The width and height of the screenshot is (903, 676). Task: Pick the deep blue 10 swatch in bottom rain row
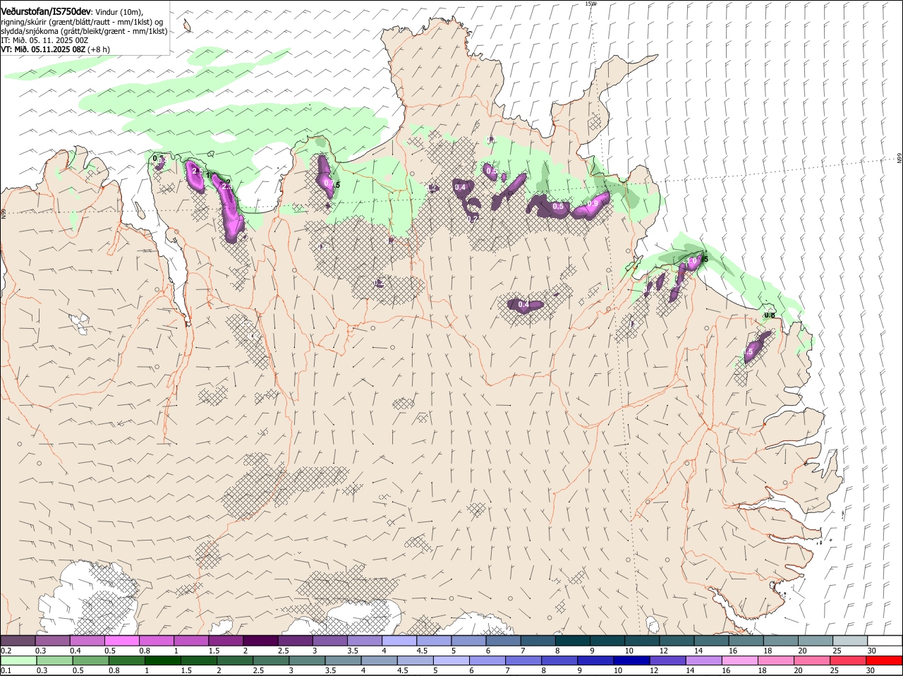click(632, 660)
